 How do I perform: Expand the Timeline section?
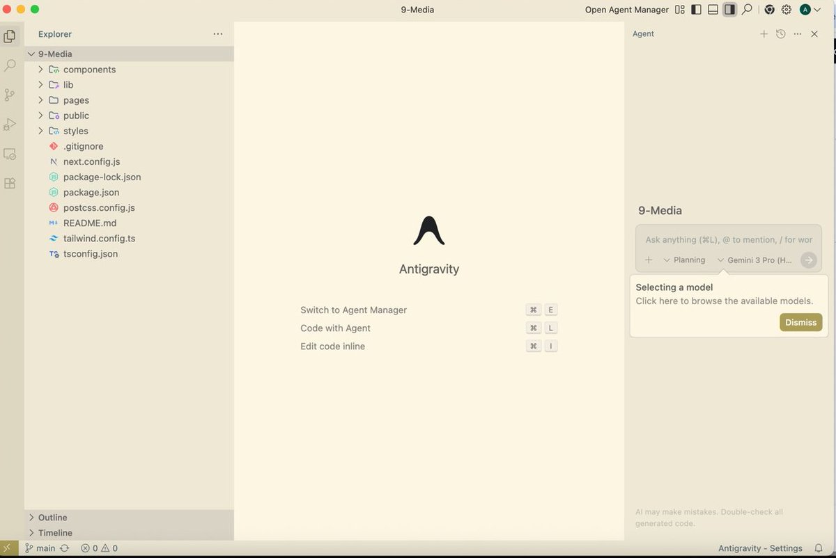[x=129, y=533]
